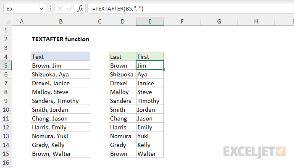Click the 'First' header cell

150,57
